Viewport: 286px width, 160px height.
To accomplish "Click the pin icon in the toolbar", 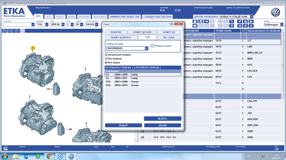I will [240, 21].
